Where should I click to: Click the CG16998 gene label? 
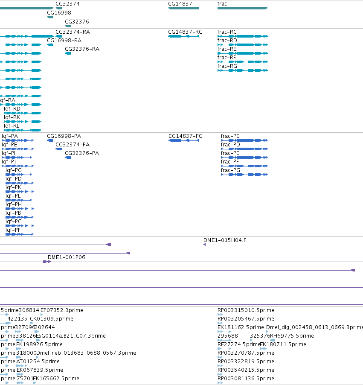[59, 12]
